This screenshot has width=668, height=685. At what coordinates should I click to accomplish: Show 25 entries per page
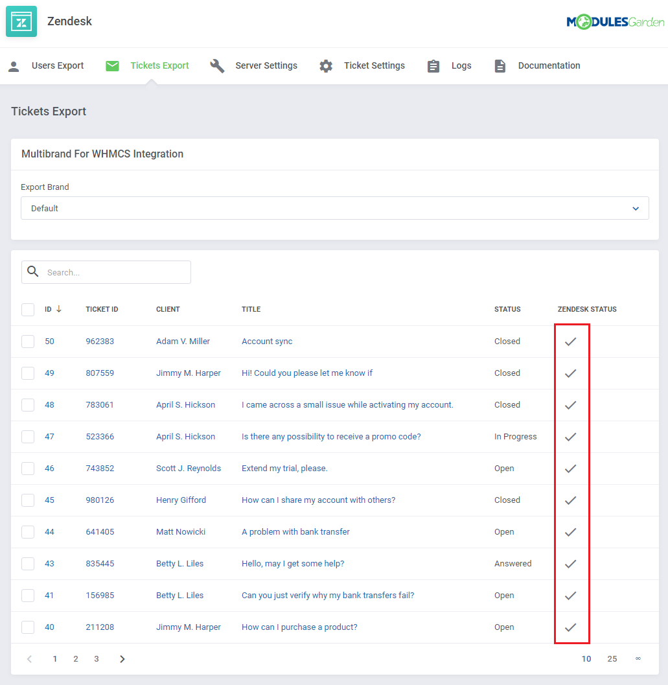pyautogui.click(x=612, y=659)
